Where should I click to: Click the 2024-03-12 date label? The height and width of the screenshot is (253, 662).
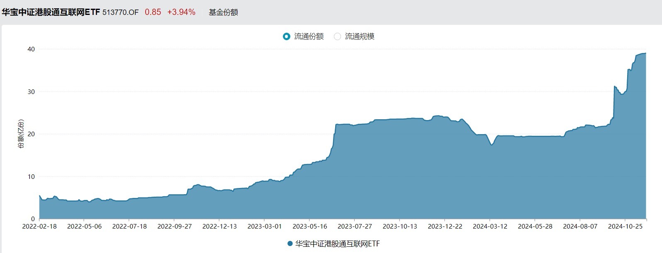click(x=490, y=226)
